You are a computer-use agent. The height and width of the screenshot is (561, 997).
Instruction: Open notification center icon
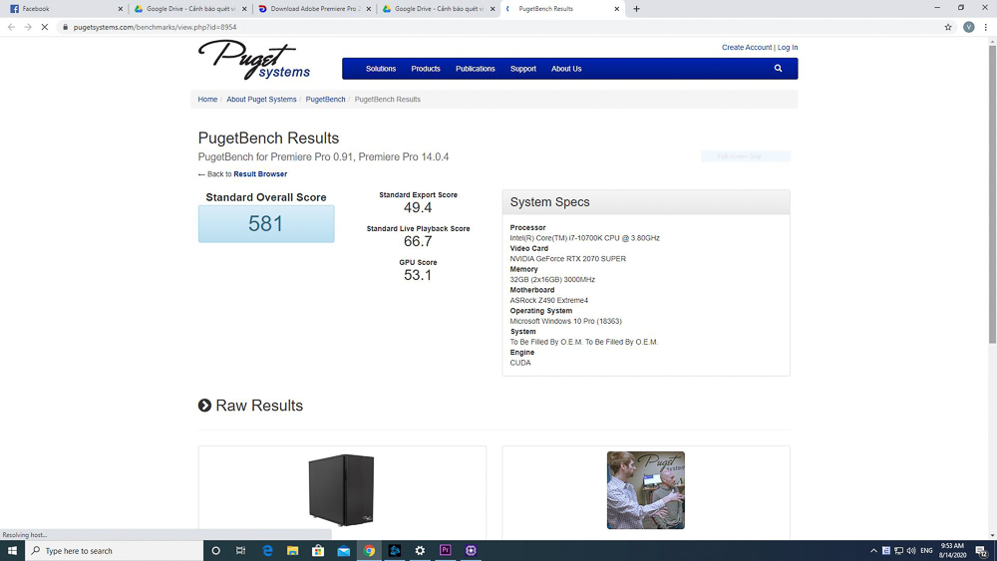tap(982, 551)
